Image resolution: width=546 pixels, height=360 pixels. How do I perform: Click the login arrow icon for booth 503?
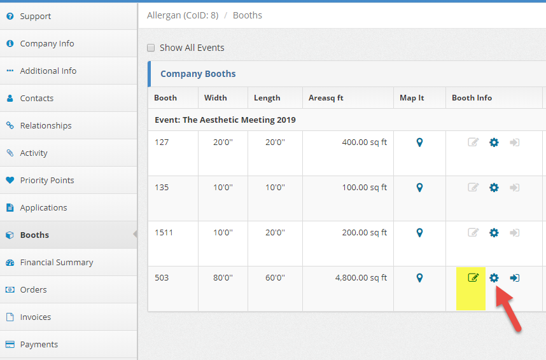click(x=515, y=278)
